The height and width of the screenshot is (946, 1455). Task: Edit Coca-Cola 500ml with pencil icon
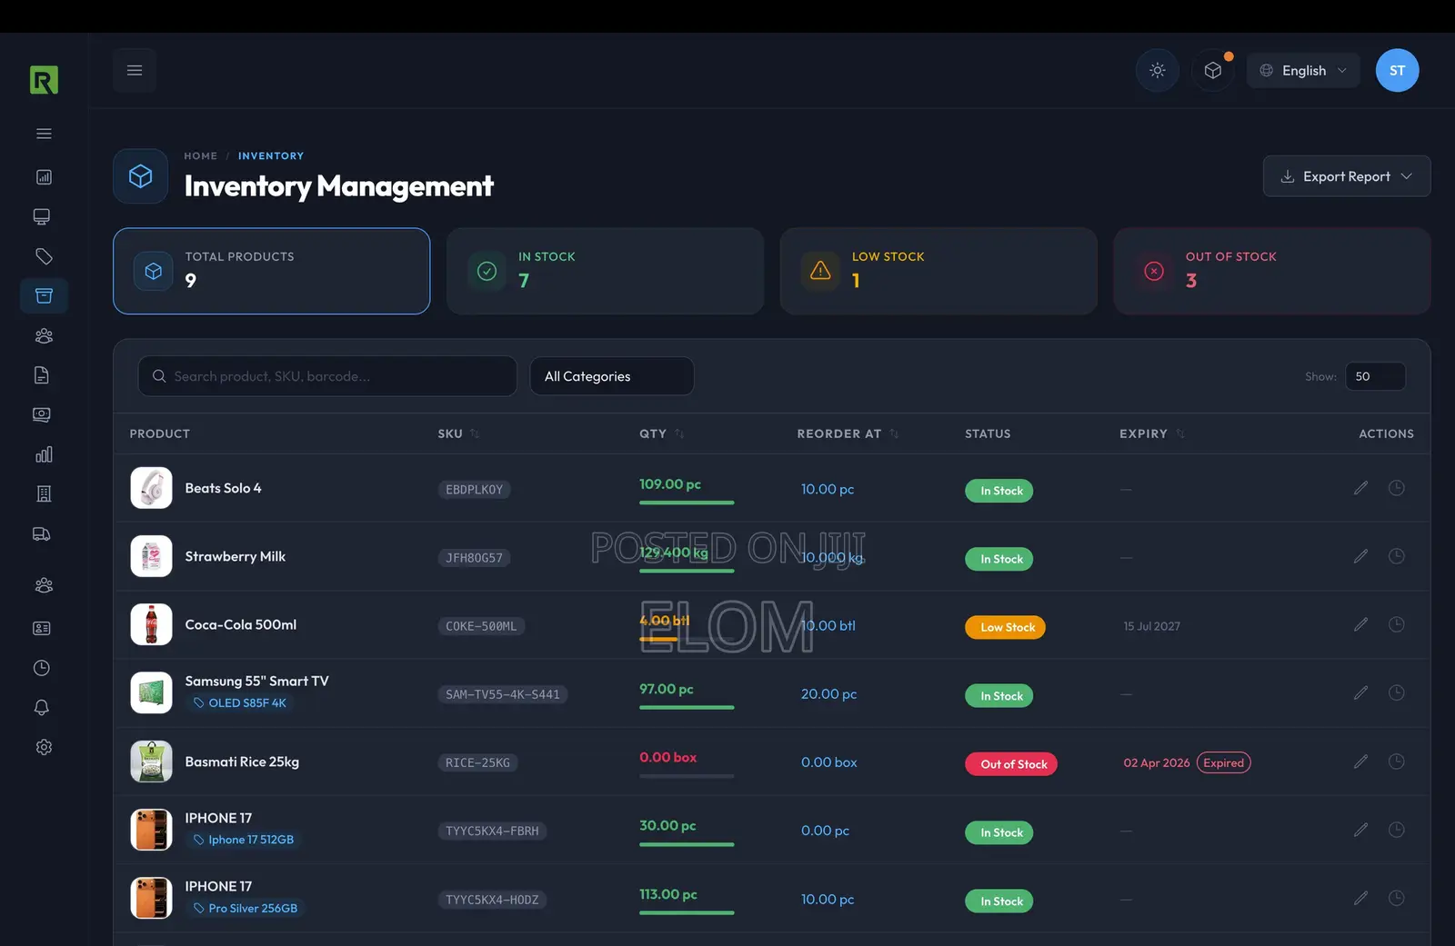click(1360, 624)
